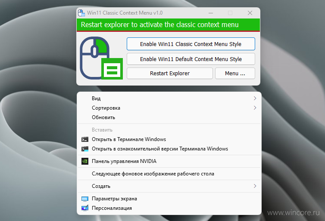Click the large mouse logo image
The image size is (325, 221).
101,58
